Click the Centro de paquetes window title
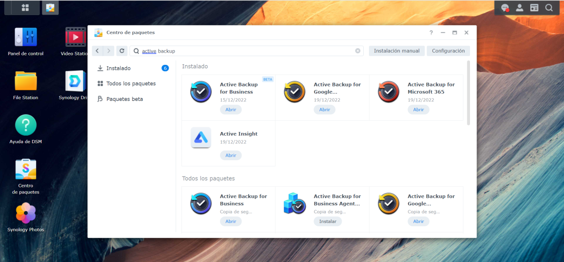 coord(131,32)
